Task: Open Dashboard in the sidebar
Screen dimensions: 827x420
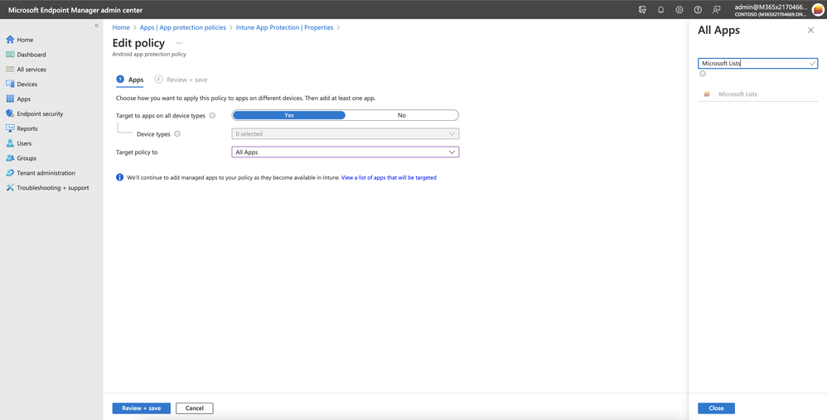Action: [x=31, y=55]
